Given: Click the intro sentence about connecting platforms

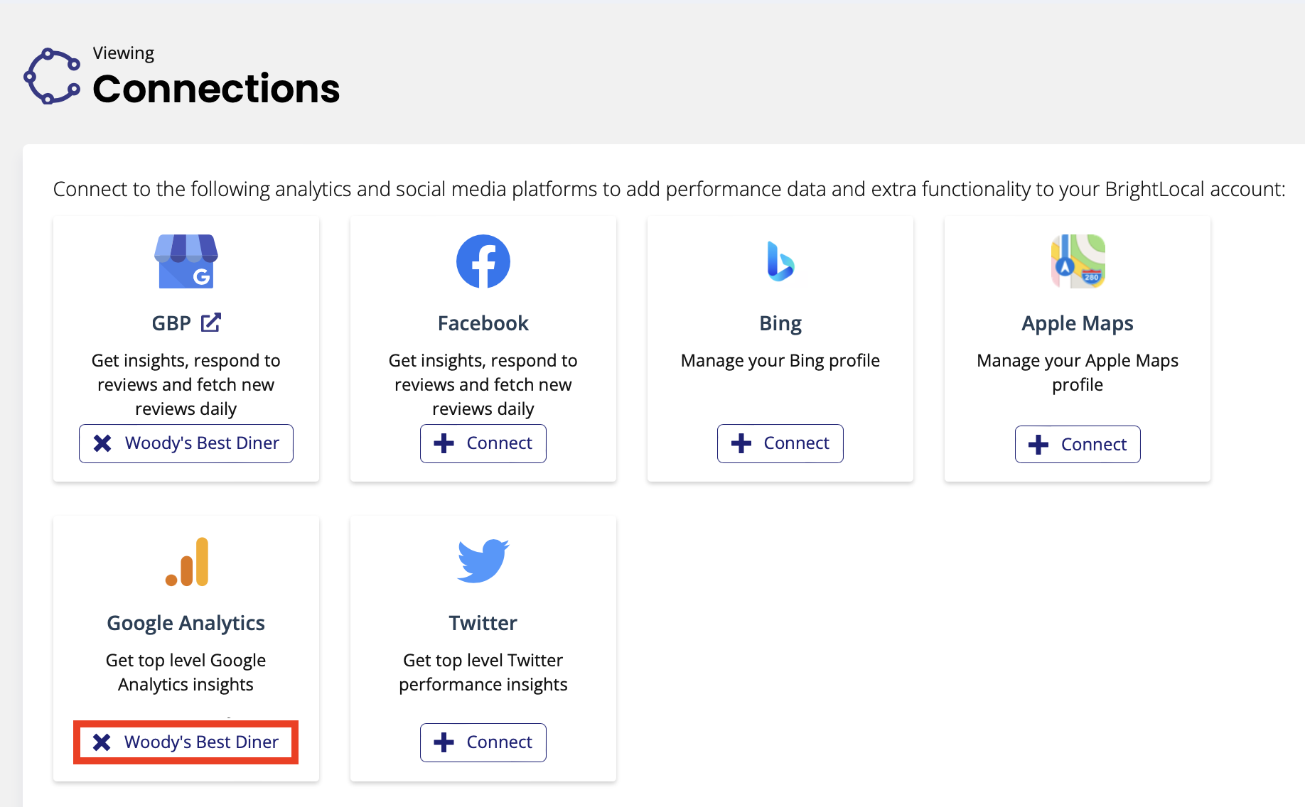Looking at the screenshot, I should (x=669, y=189).
